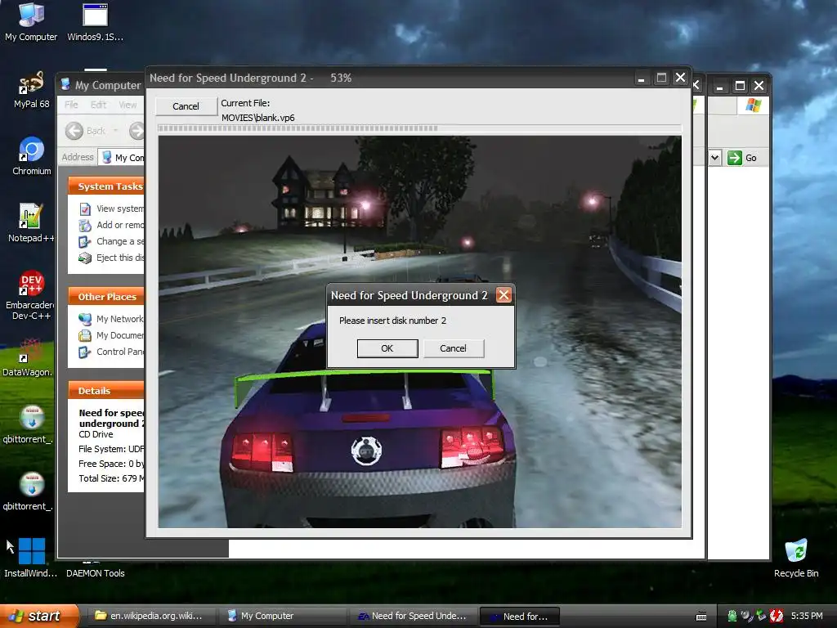The height and width of the screenshot is (628, 837).
Task: Click the Go button text in Explorer
Action: pos(750,158)
